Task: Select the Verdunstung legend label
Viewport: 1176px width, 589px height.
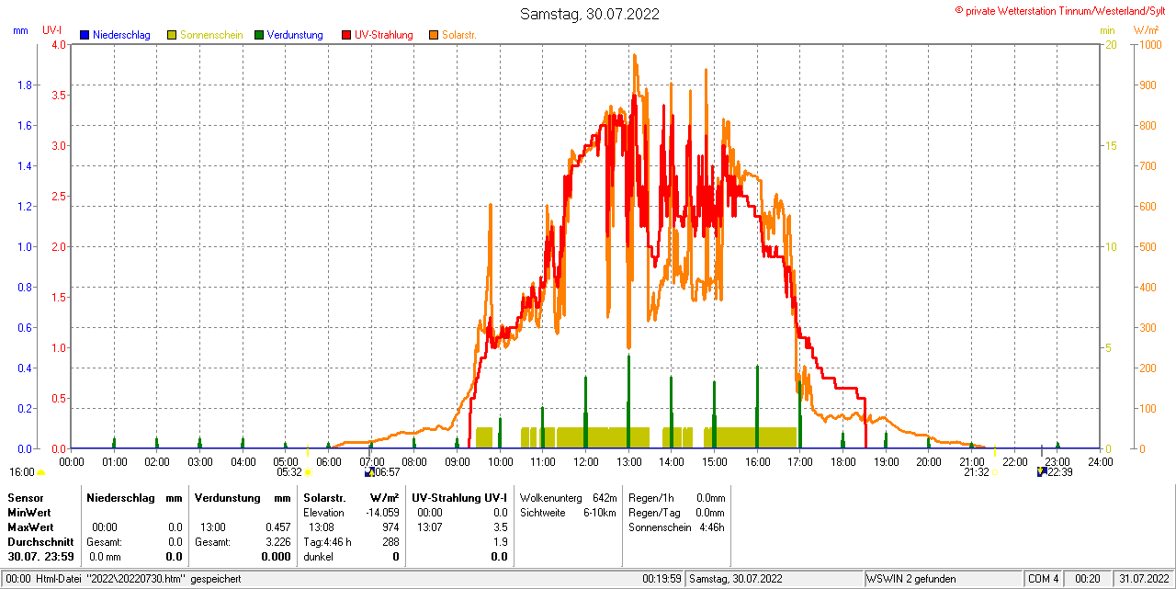Action: 295,35
